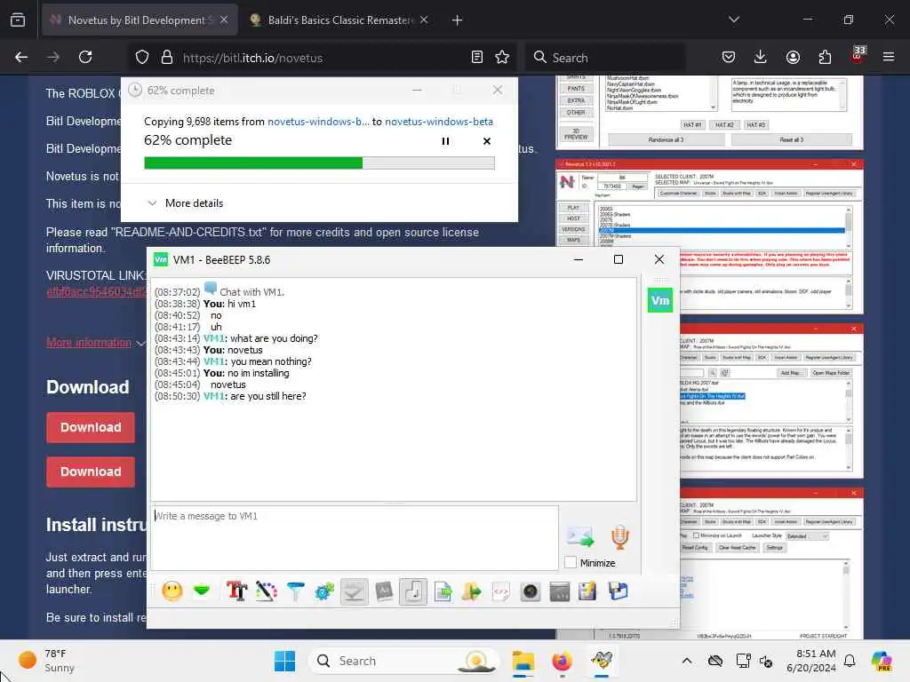
Task: Click the camera capture icon in chat toolbar
Action: point(531,591)
